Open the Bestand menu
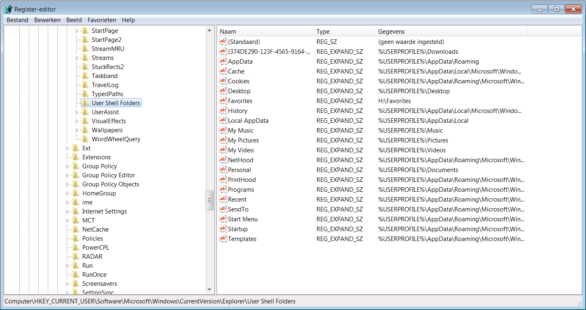586x310 pixels. 18,20
